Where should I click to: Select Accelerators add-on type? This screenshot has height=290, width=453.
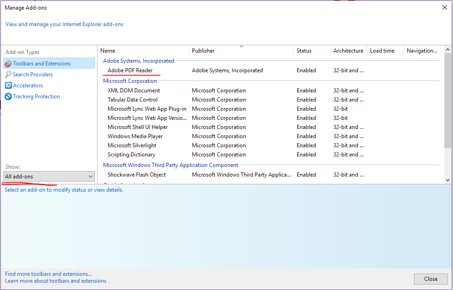coord(28,86)
